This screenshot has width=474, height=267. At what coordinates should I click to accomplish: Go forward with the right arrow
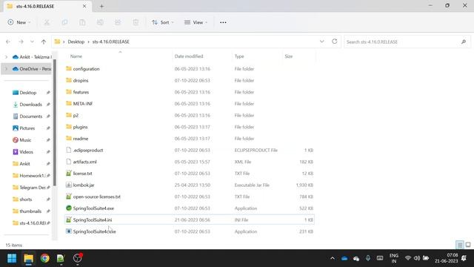(21, 42)
